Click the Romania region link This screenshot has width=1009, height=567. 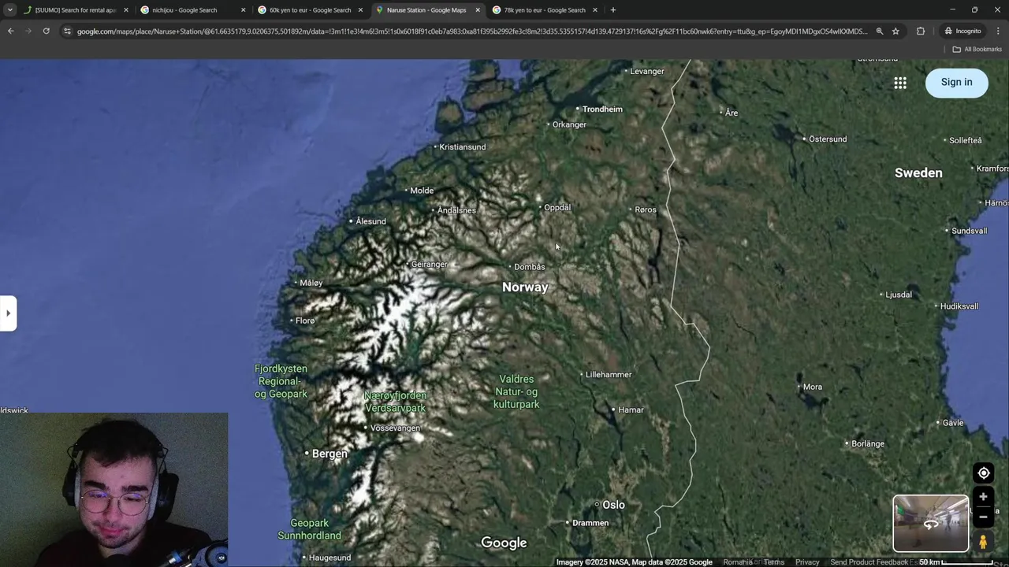738,562
